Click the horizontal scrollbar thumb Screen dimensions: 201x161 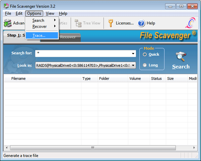(x=93, y=148)
